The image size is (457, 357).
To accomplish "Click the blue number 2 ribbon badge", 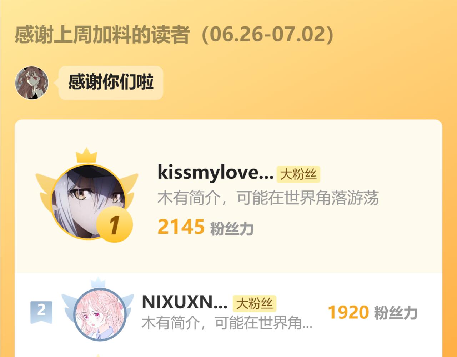I will [x=41, y=312].
